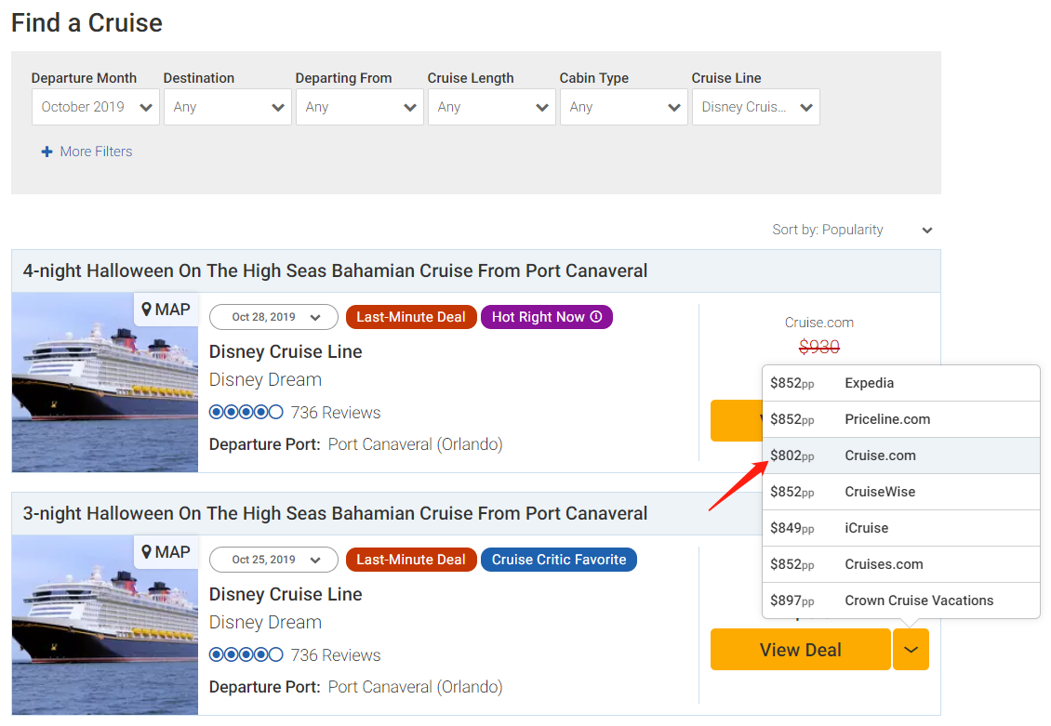Select the iCruise $849 deal
The width and height of the screenshot is (1051, 726).
point(901,528)
